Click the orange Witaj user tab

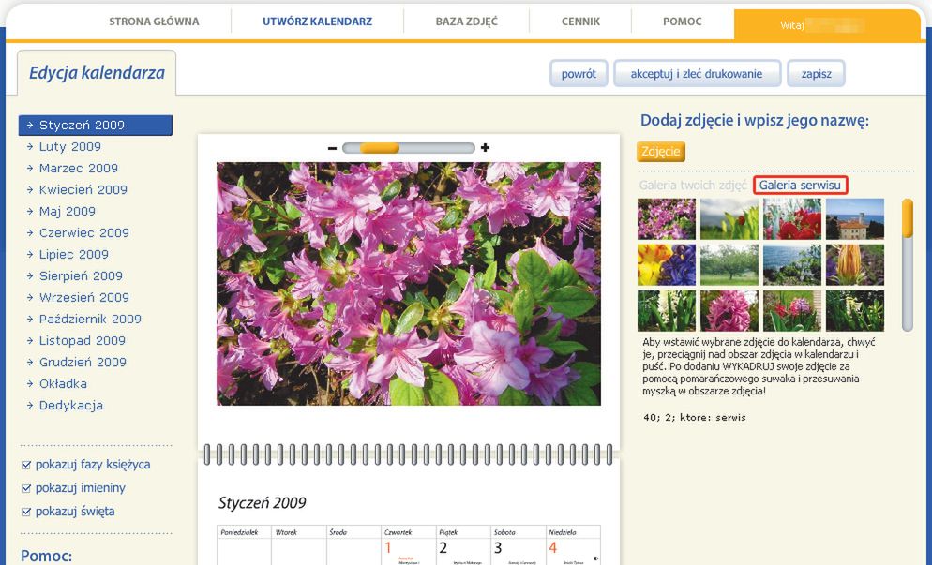pyautogui.click(x=827, y=25)
